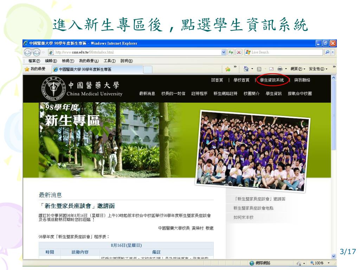This screenshot has height=270, width=360.
Task: Open the address bar history dropdown
Action: 224,52
